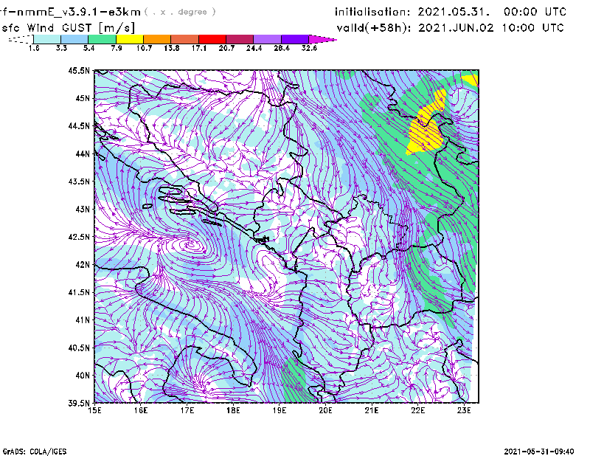This screenshot has height=456, width=590.
Task: Click the colorbar value 7.9
Action: 117,48
